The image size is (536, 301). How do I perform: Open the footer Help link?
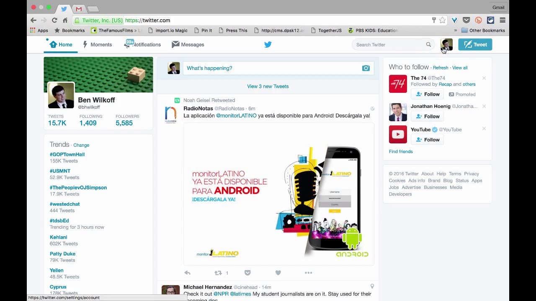pos(441,174)
